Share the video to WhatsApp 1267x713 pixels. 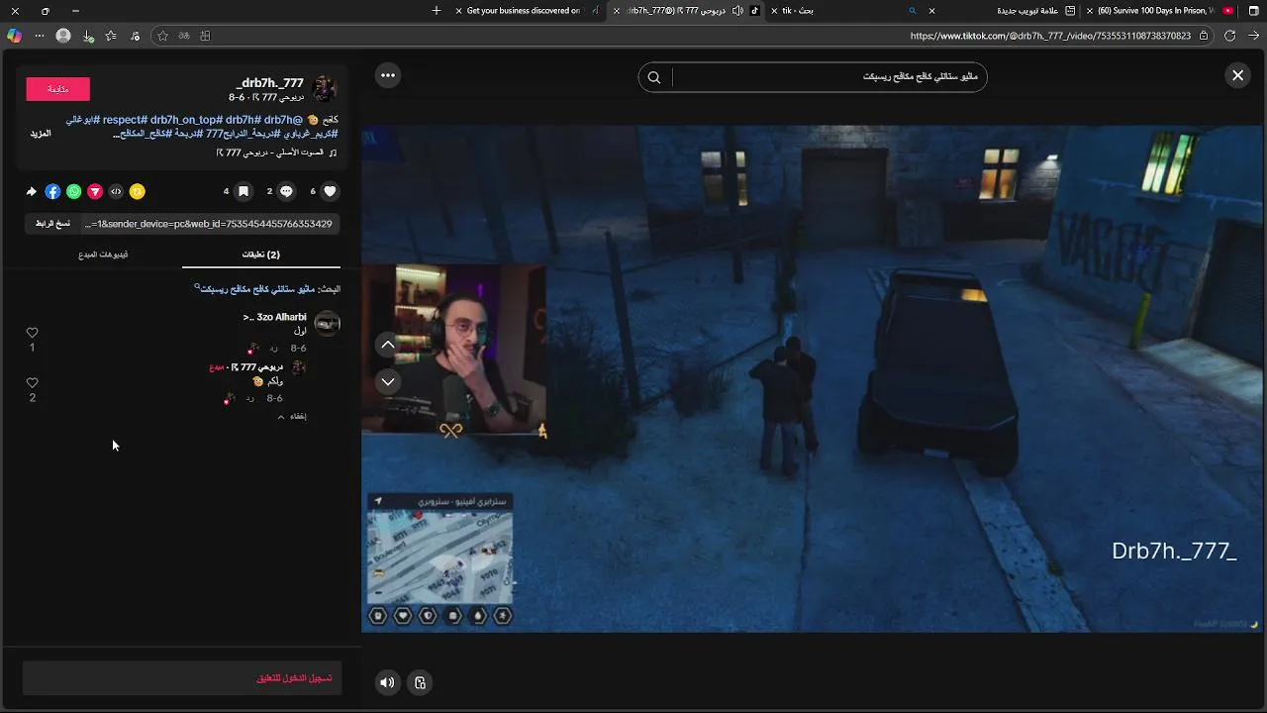(74, 191)
